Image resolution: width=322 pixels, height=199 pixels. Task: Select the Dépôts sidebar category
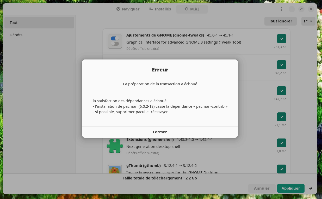[39, 35]
